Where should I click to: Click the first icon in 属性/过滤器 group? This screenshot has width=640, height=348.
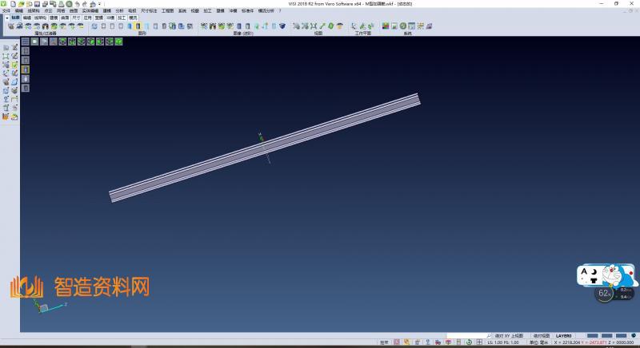[11, 26]
